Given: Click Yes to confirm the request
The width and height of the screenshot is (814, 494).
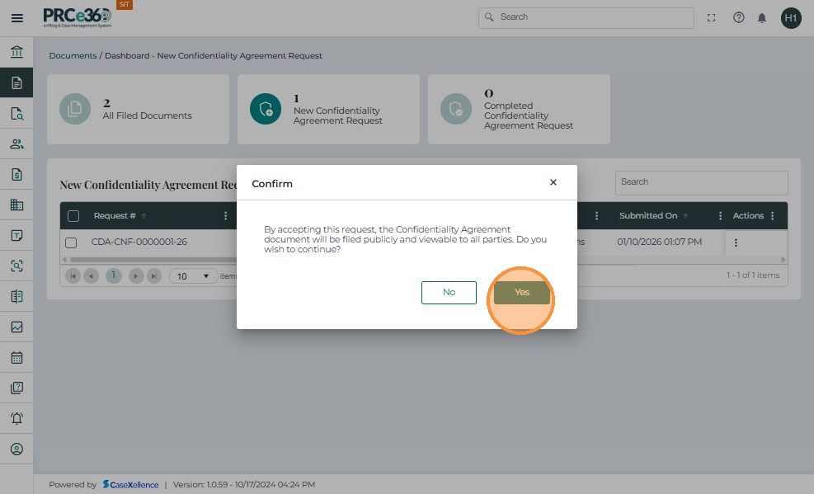Looking at the screenshot, I should 522,293.
